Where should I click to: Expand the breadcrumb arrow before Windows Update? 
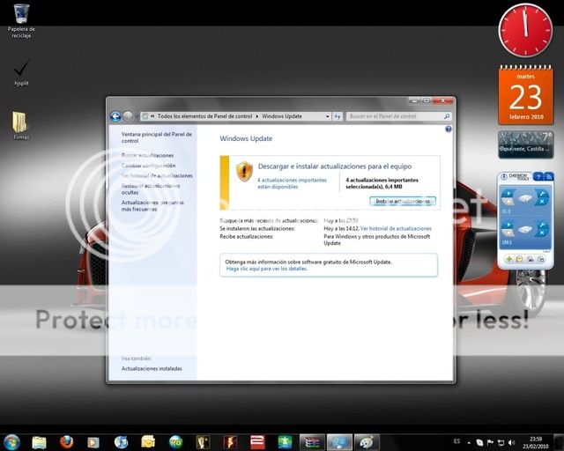pyautogui.click(x=257, y=116)
